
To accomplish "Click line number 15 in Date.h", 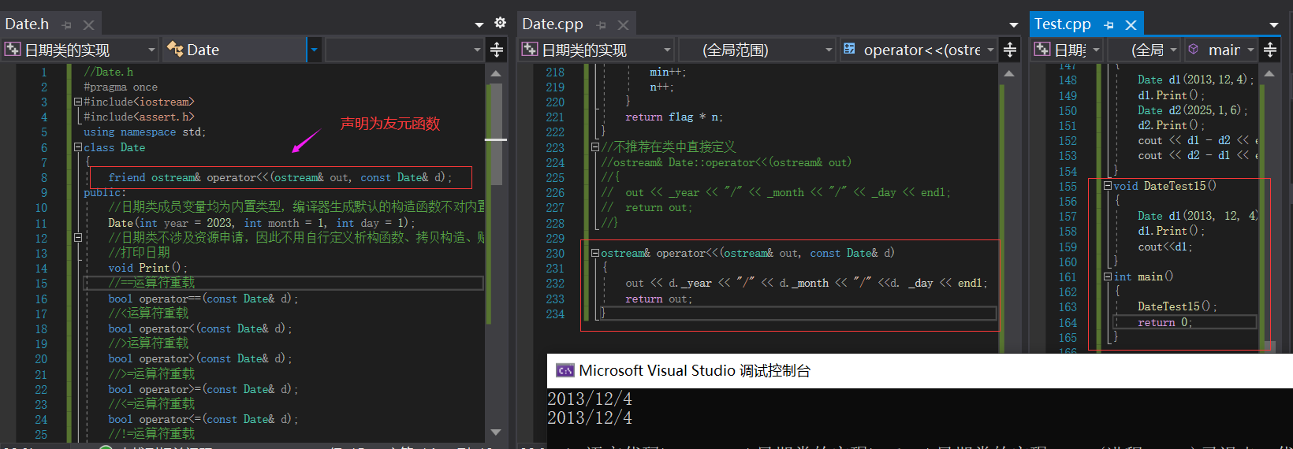I will [41, 284].
